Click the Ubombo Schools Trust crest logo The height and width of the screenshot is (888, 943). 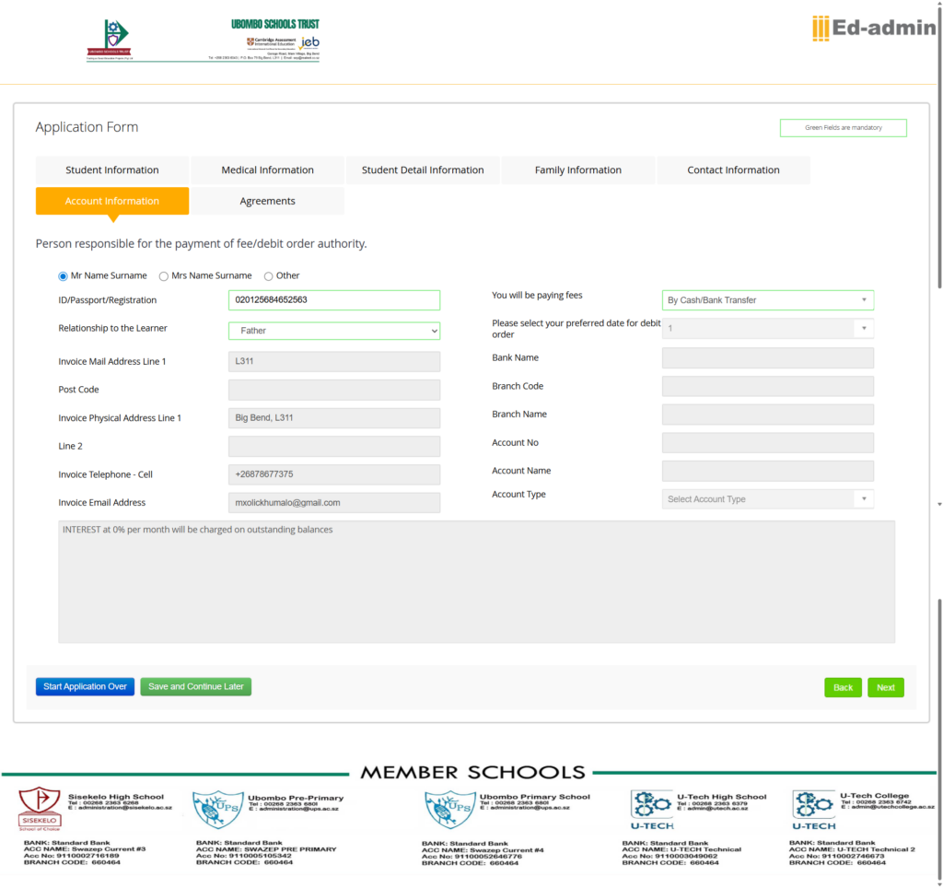click(x=111, y=40)
